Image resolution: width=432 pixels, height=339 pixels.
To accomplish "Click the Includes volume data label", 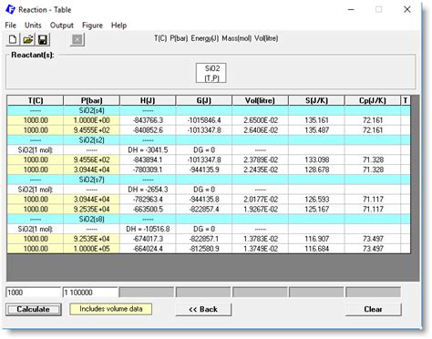I will click(111, 309).
